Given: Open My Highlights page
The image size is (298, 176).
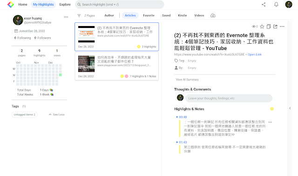Looking at the screenshot, I should coord(43,4).
